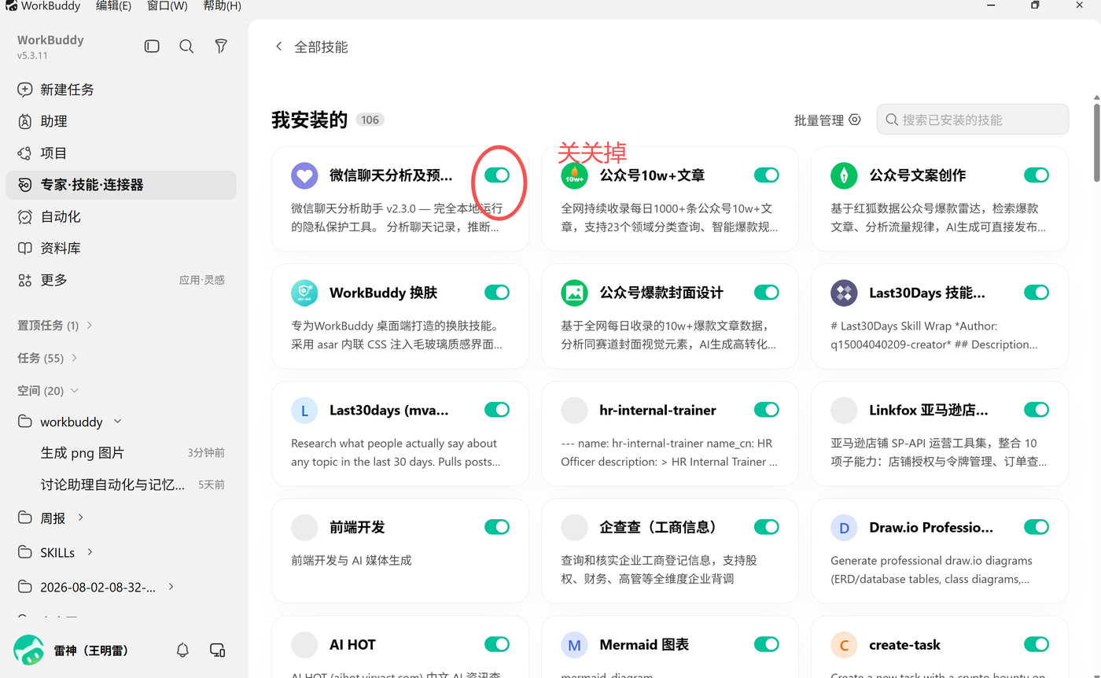
Task: Click the 批量管理 button
Action: [827, 120]
